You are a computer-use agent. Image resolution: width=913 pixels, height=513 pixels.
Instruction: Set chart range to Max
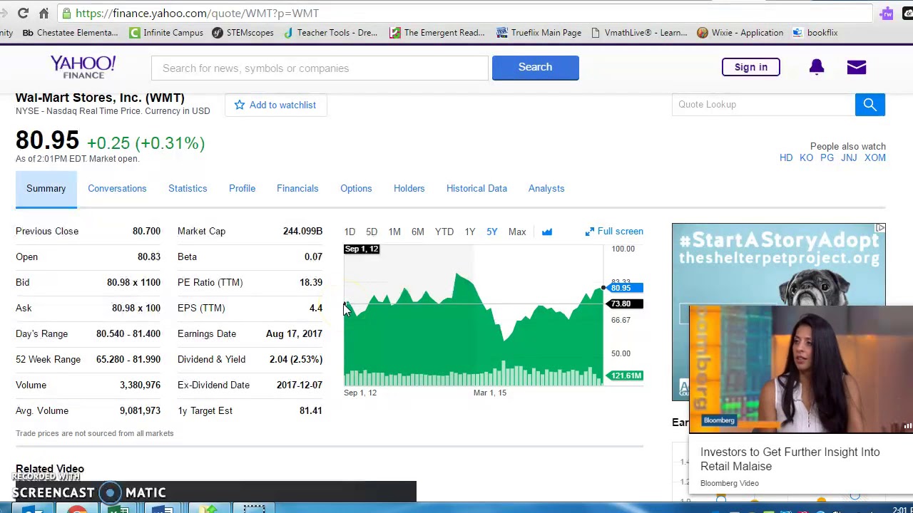517,232
